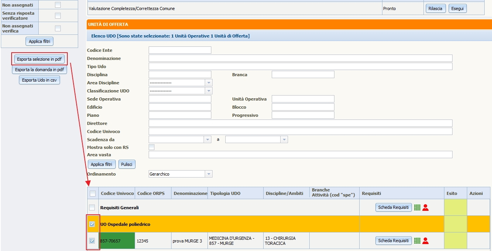The width and height of the screenshot is (492, 251).
Task: Click the Denominazione input field
Action: (x=300, y=58)
